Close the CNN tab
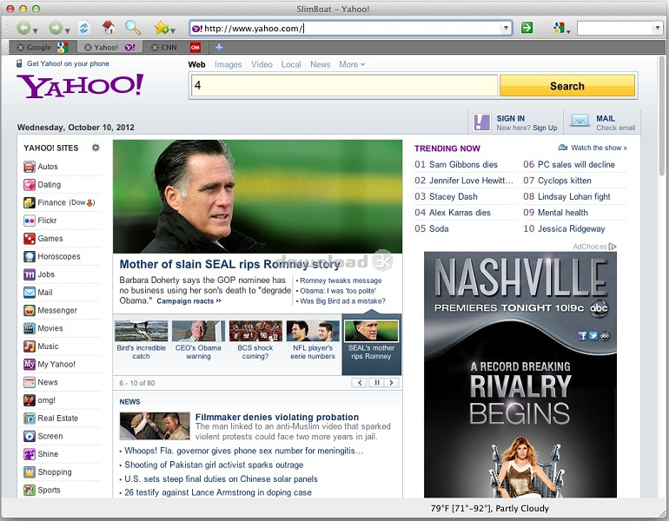The width and height of the screenshot is (669, 521). point(155,48)
